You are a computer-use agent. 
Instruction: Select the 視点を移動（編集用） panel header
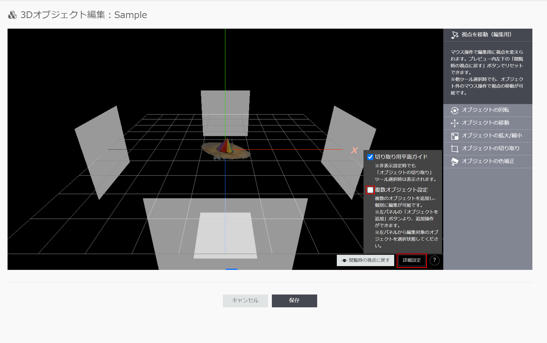488,35
